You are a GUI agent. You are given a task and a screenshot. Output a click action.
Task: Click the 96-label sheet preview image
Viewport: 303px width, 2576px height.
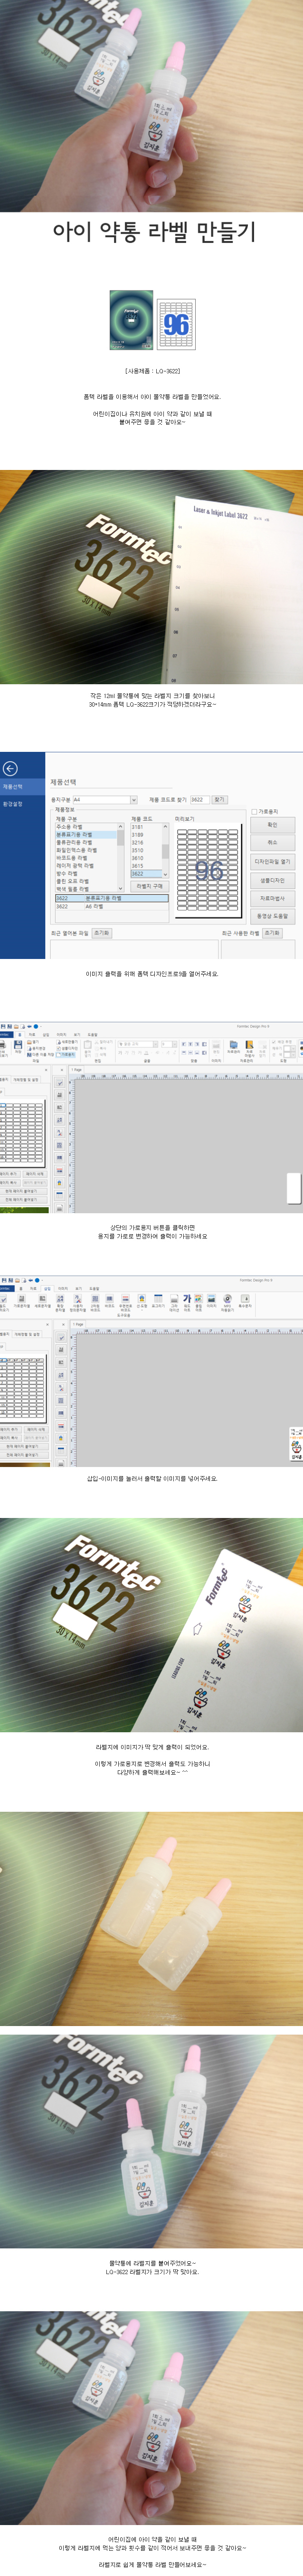(x=208, y=870)
